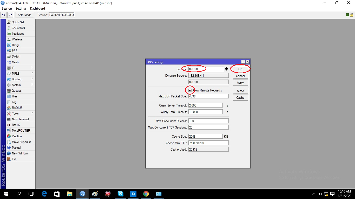This screenshot has width=355, height=199.
Task: Click Exit in sidebar
Action: [x=21, y=159]
